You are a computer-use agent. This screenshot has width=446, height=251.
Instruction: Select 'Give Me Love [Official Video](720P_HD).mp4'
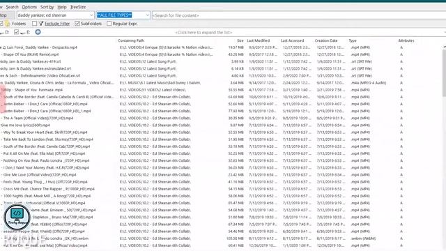point(40,175)
